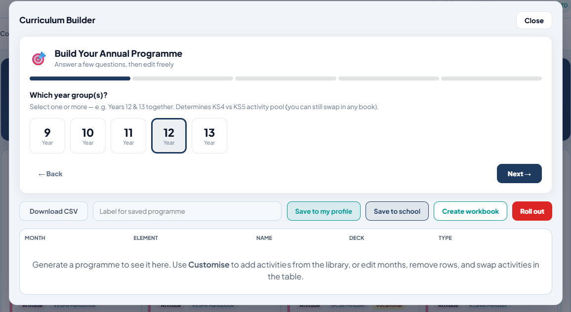Create workbook from programme
The width and height of the screenshot is (571, 312).
coord(470,211)
